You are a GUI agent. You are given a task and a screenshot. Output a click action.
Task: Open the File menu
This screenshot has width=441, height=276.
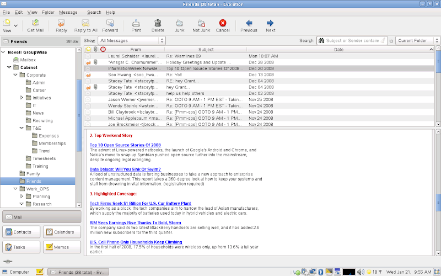click(6, 12)
